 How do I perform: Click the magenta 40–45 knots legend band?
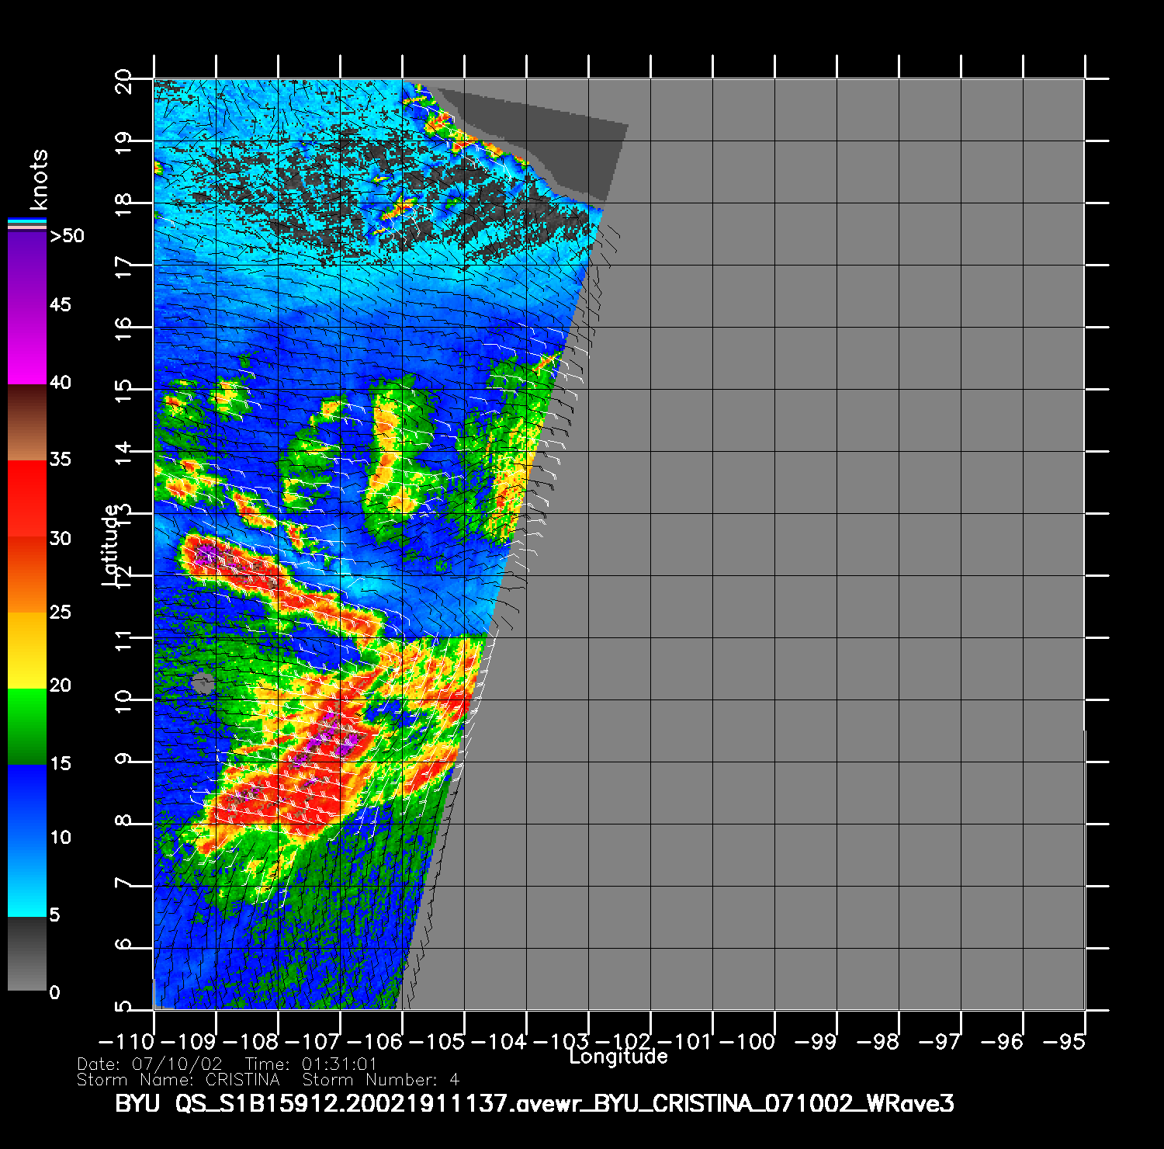pos(27,344)
